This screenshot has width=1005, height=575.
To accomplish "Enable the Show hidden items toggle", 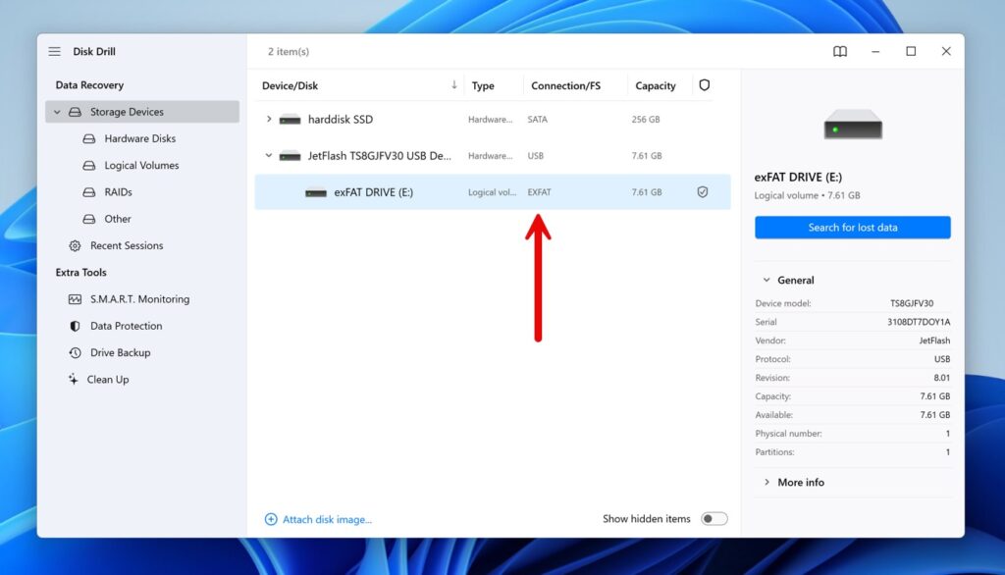I will pos(715,518).
